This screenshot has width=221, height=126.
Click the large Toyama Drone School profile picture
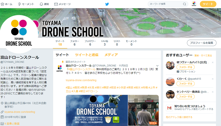[x=19, y=34]
